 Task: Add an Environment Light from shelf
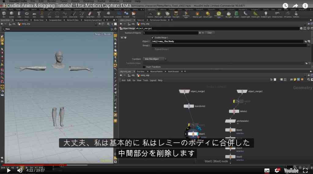point(219,14)
